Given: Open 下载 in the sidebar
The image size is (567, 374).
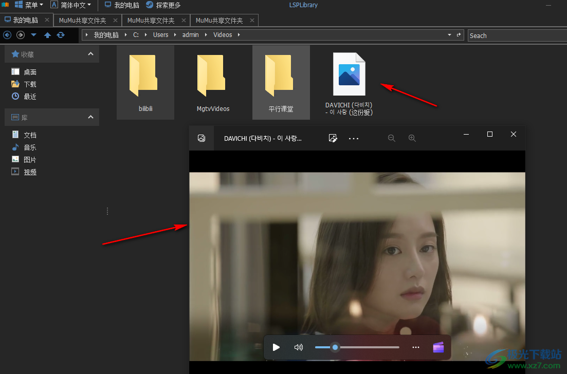Looking at the screenshot, I should [24, 84].
